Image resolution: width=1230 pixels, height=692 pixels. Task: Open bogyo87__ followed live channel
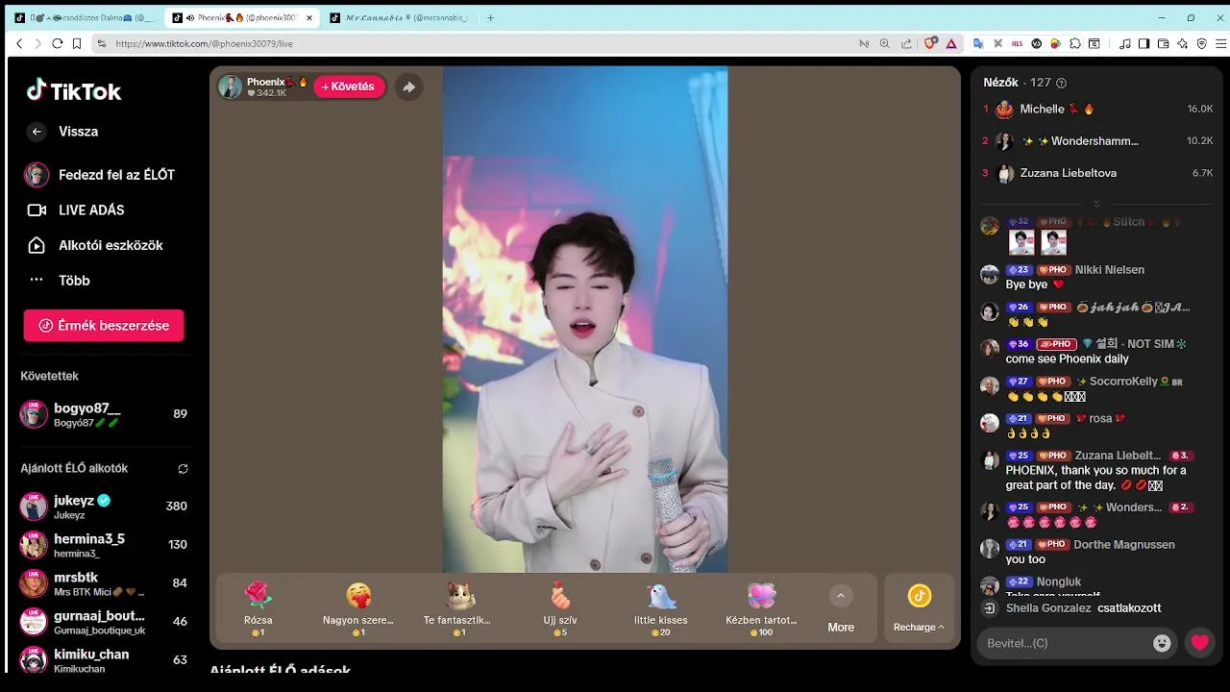104,414
